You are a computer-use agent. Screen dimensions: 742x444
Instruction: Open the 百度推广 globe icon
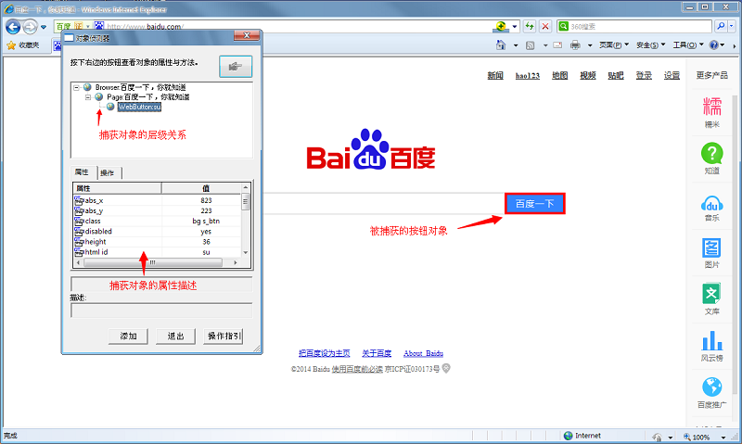[712, 387]
